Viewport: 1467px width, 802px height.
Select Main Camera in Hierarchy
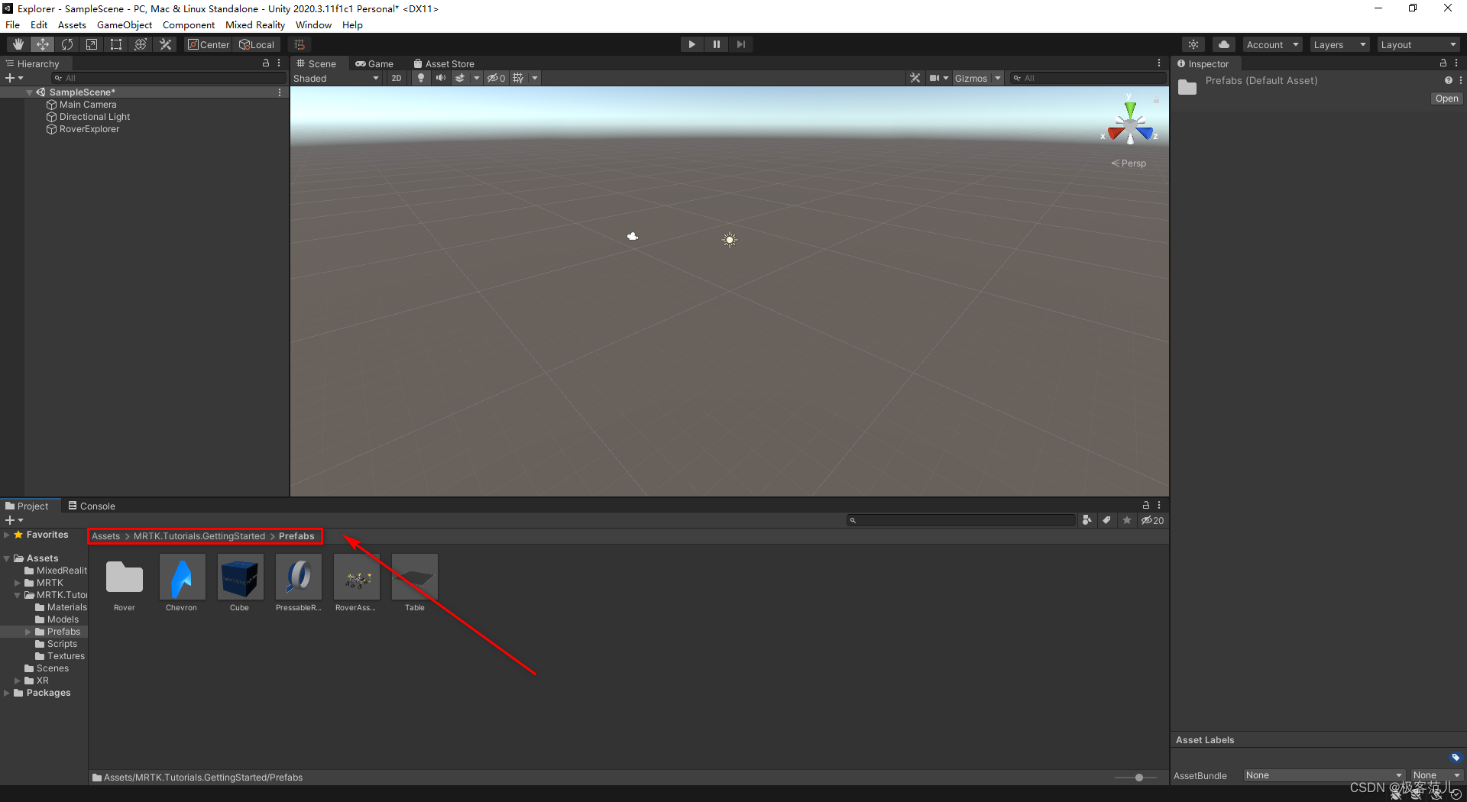point(88,105)
